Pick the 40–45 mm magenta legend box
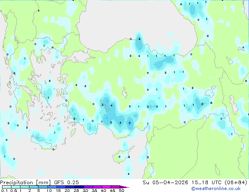Viewport: 249px width, 192px height. point(106,187)
